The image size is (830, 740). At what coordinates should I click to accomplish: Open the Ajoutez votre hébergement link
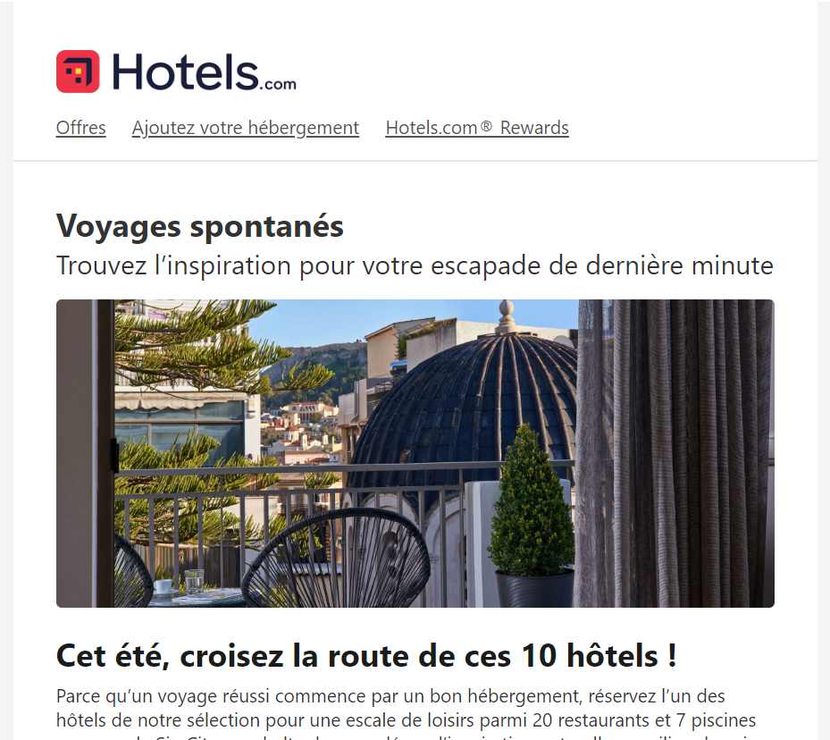point(246,128)
